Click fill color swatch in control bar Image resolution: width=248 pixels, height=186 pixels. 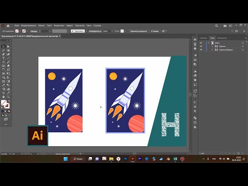point(17,31)
